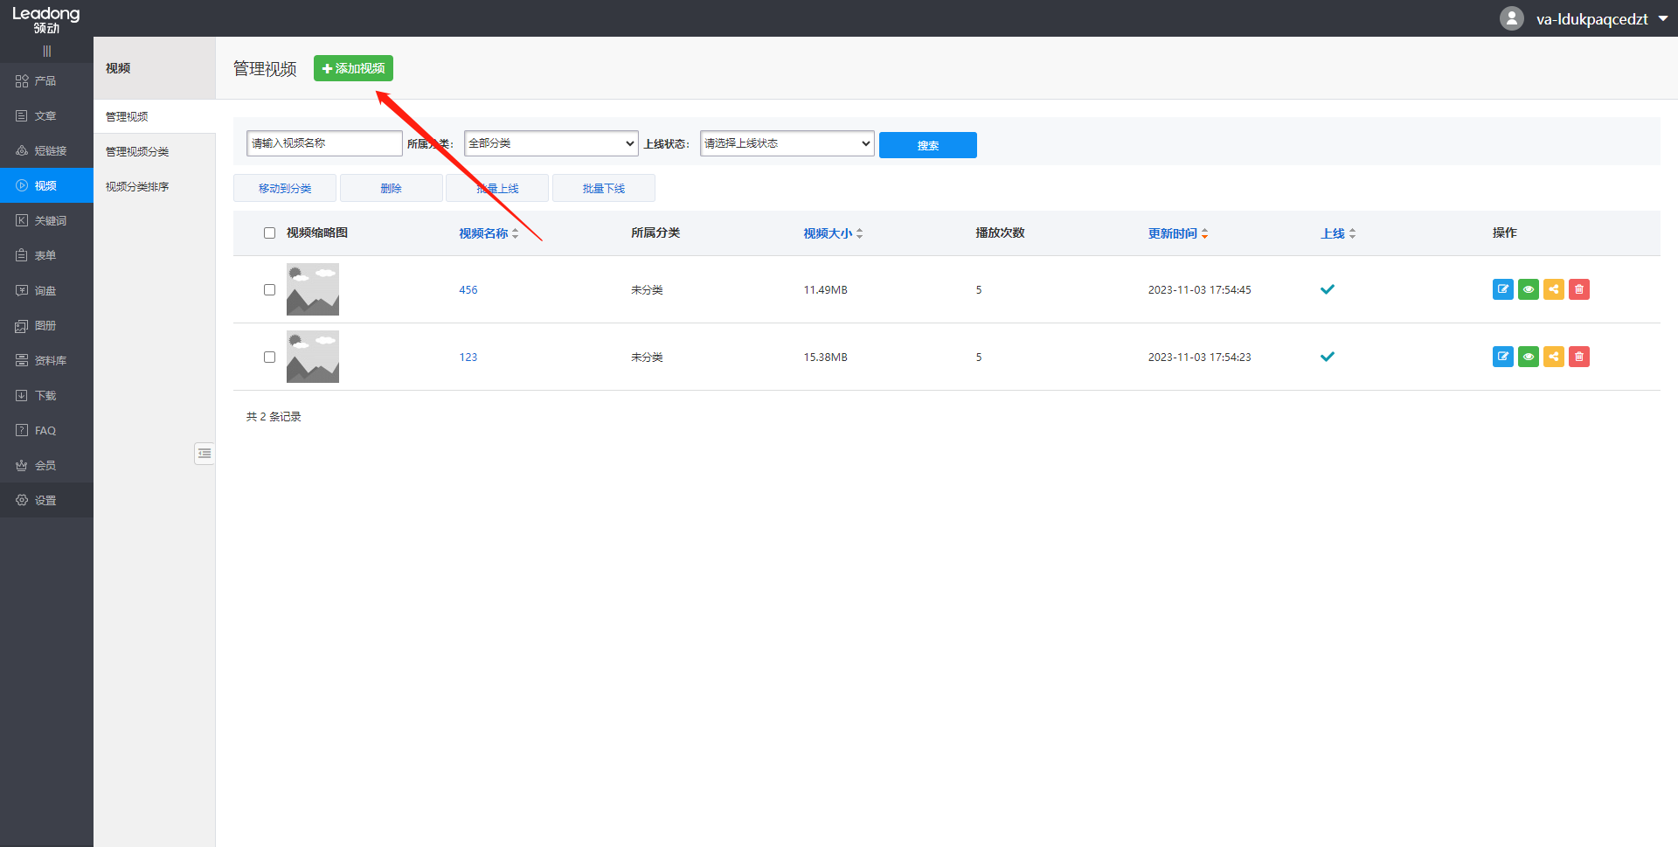
Task: Click the orange share icon for video 456
Action: 1553,289
